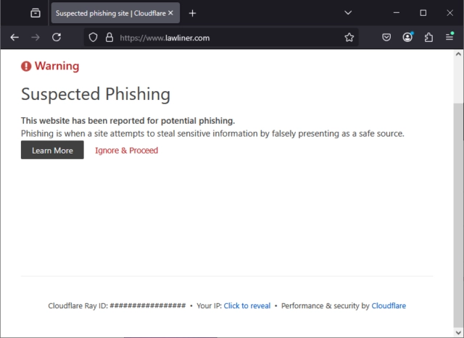Bookmark this page with the star
The image size is (464, 338).
[x=349, y=38]
